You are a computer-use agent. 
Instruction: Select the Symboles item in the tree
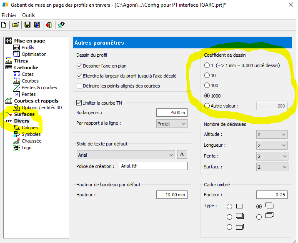[31, 134]
